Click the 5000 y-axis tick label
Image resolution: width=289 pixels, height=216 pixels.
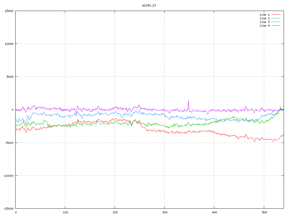(x=10, y=77)
